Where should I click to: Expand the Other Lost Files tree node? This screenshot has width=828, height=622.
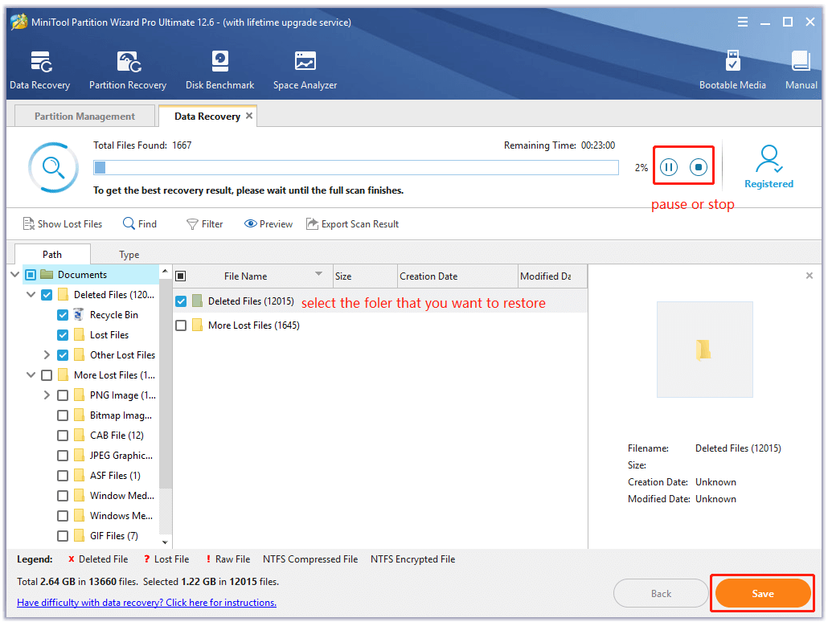47,355
